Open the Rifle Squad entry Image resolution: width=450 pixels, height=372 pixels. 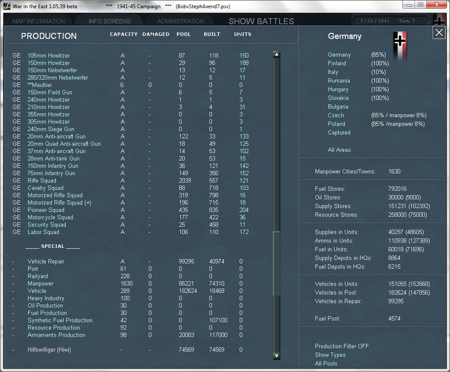42,181
